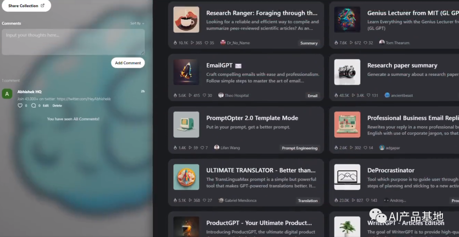Open the DeProcrastinator laptop thumbnail
Screen dimensions: 459x237
point(347,177)
